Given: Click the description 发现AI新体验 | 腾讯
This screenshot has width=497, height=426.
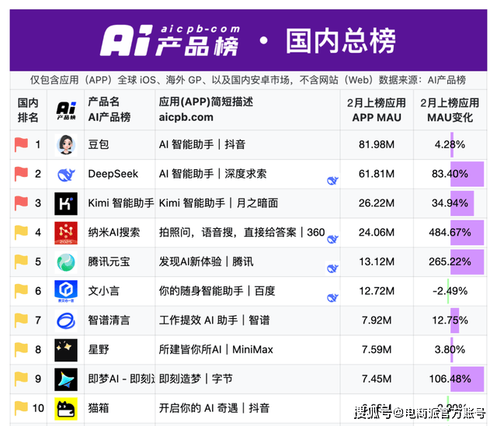Looking at the screenshot, I should [x=206, y=262].
